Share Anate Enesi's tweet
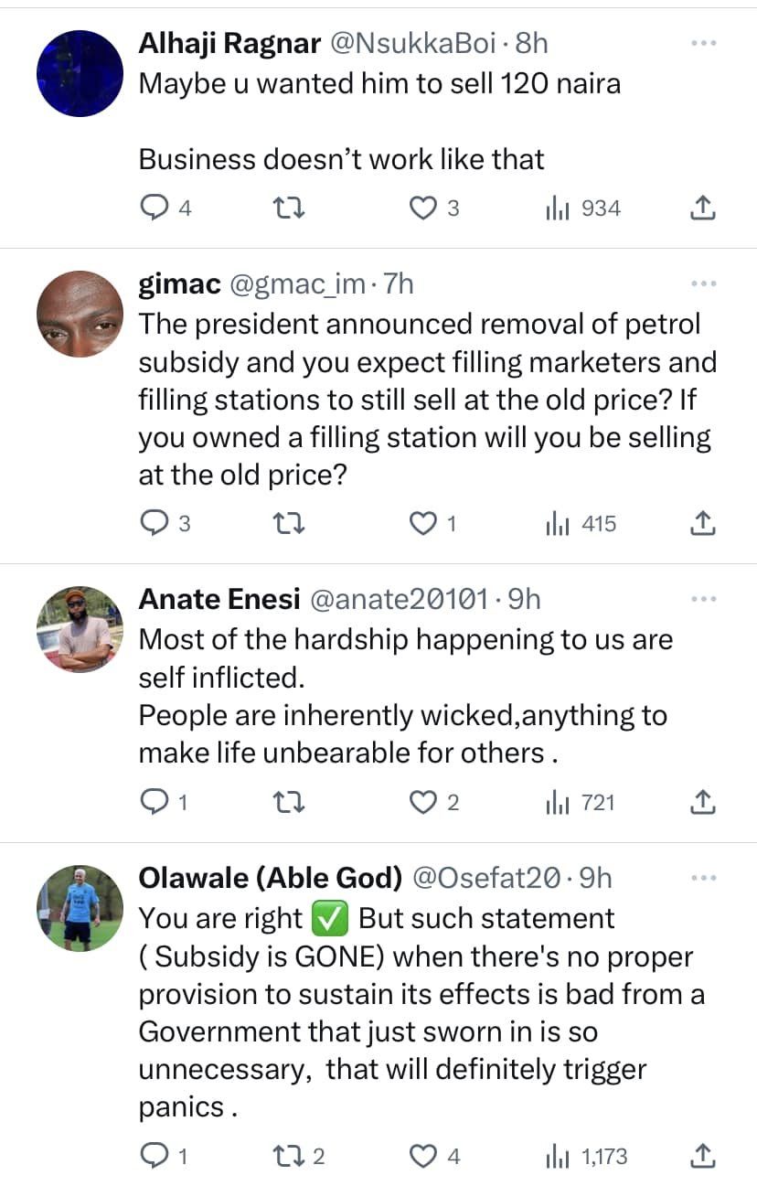 [x=701, y=803]
